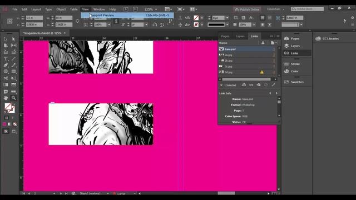The width and height of the screenshot is (356, 200).
Task: Open shear angle dropdown
Action: pyautogui.click(x=146, y=24)
